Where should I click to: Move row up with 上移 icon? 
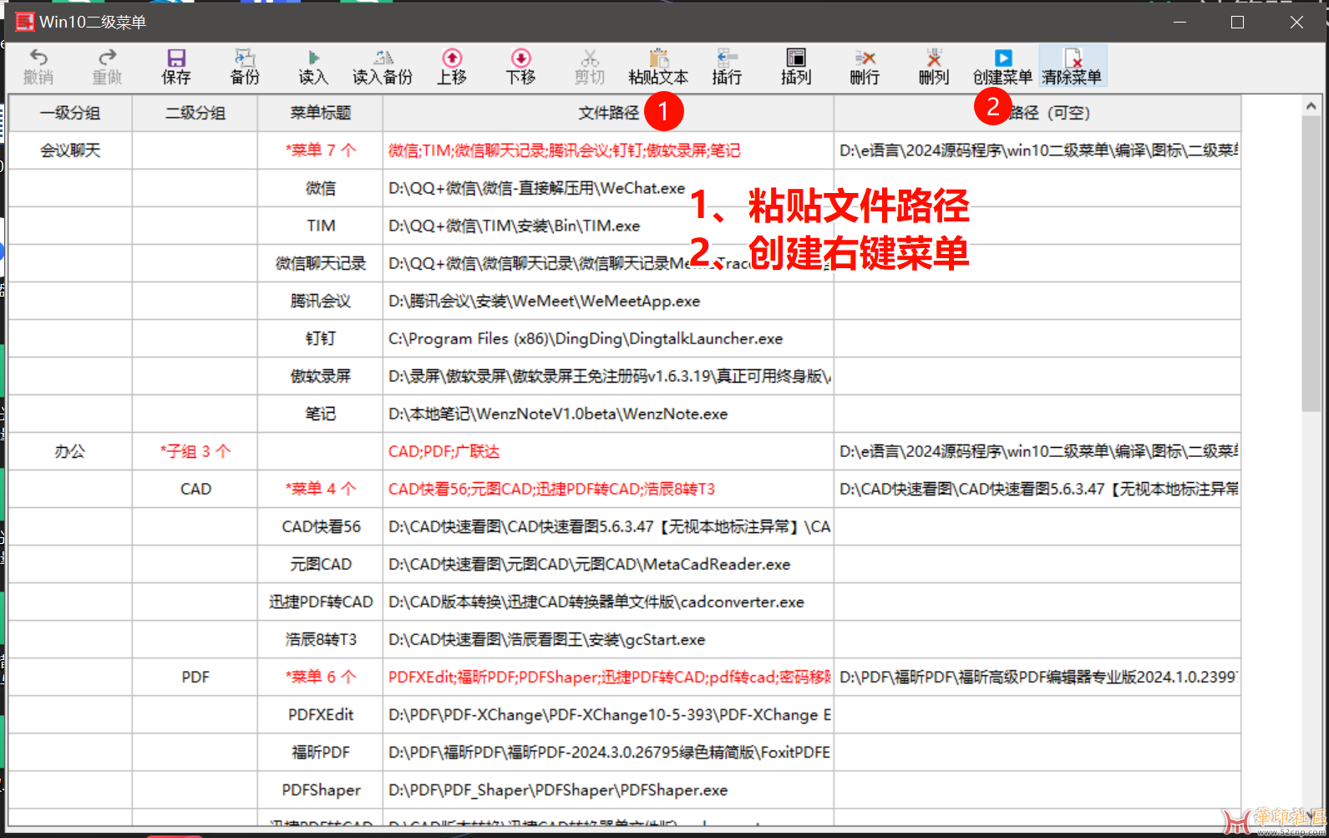tap(452, 66)
